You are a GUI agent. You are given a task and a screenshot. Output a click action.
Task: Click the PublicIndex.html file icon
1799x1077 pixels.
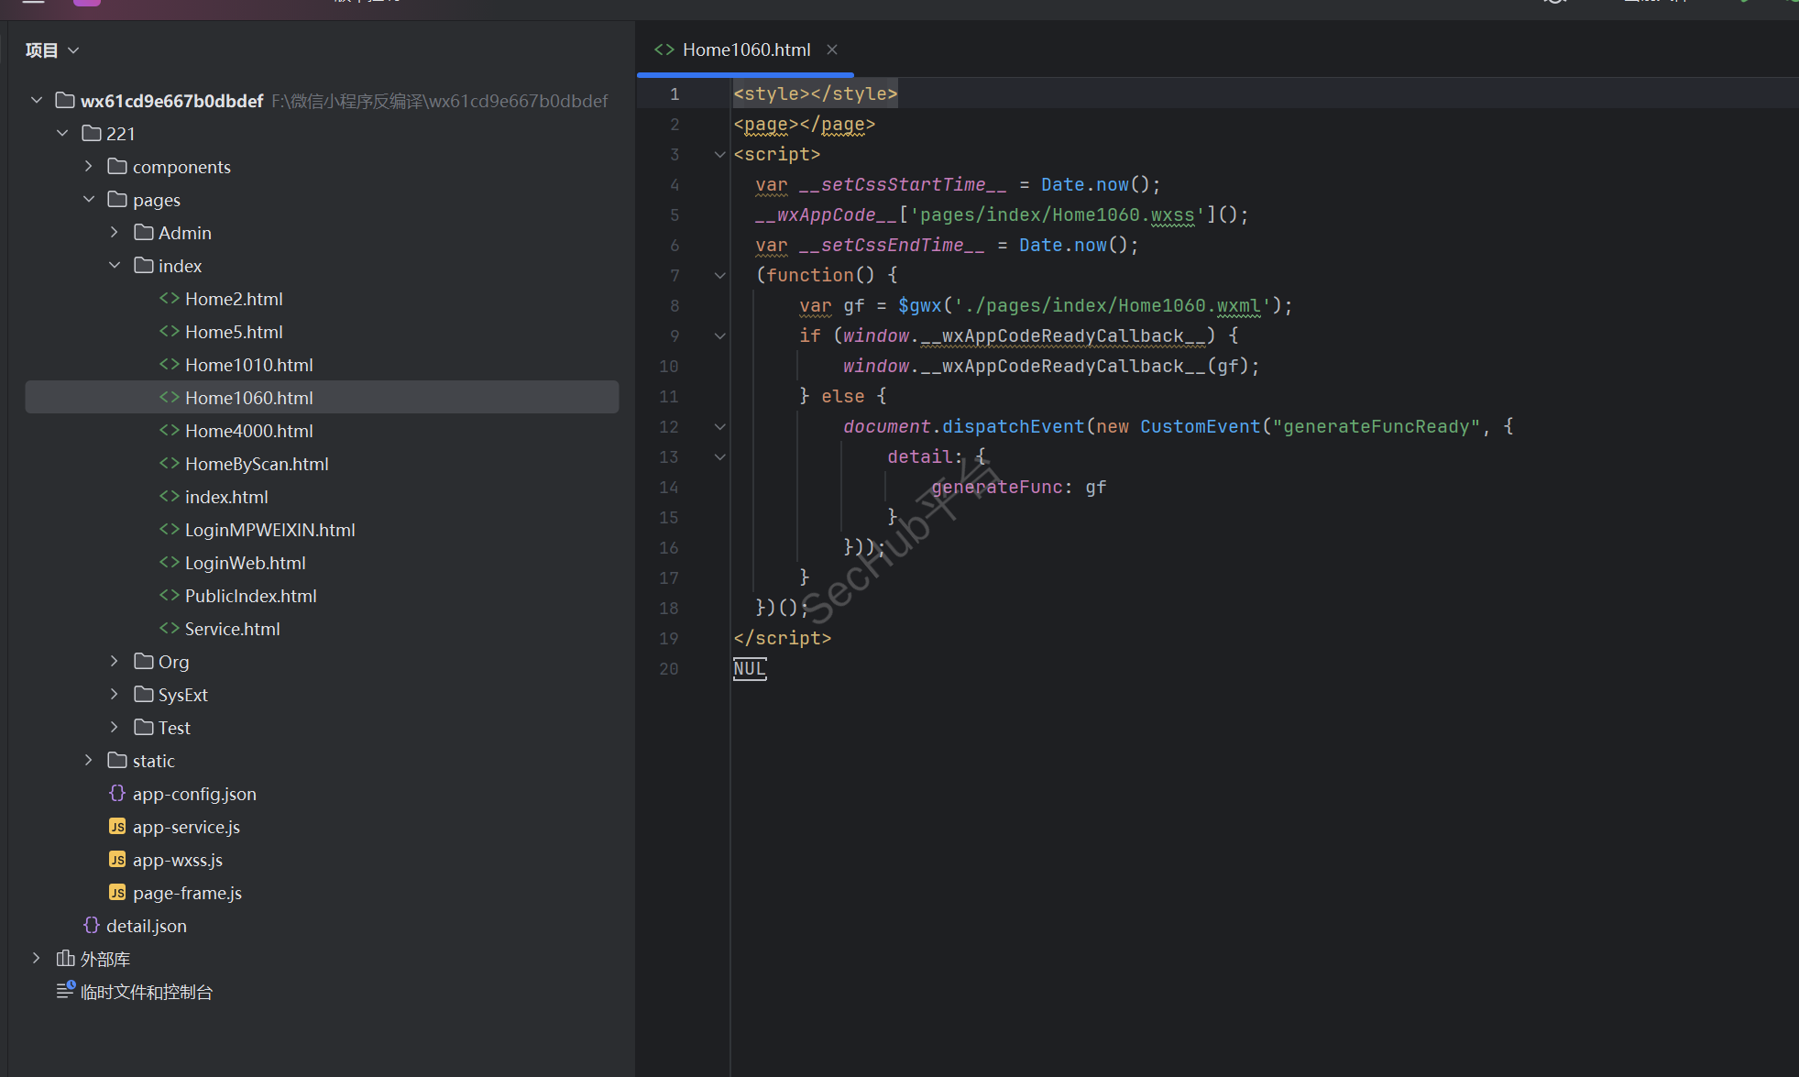tap(169, 595)
